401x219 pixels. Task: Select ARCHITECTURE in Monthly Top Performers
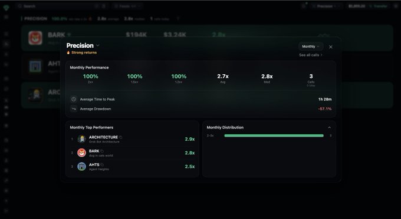click(x=132, y=139)
